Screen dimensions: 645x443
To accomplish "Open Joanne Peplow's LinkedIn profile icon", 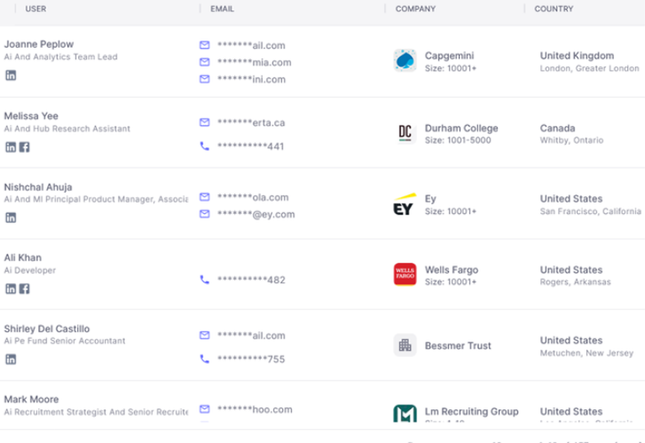I will 10,76.
